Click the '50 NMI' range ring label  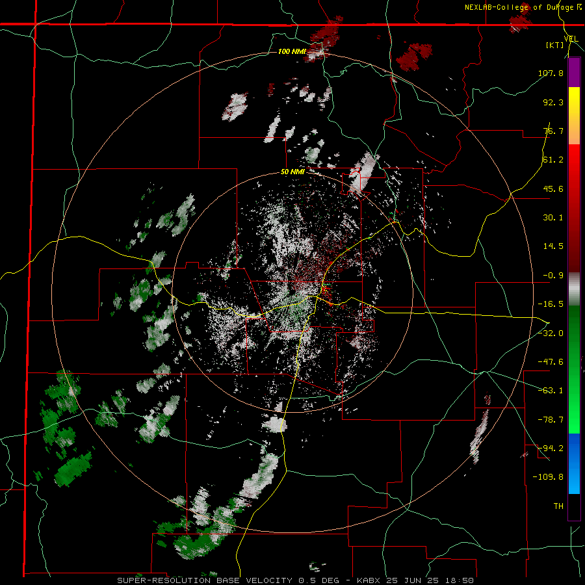[292, 172]
